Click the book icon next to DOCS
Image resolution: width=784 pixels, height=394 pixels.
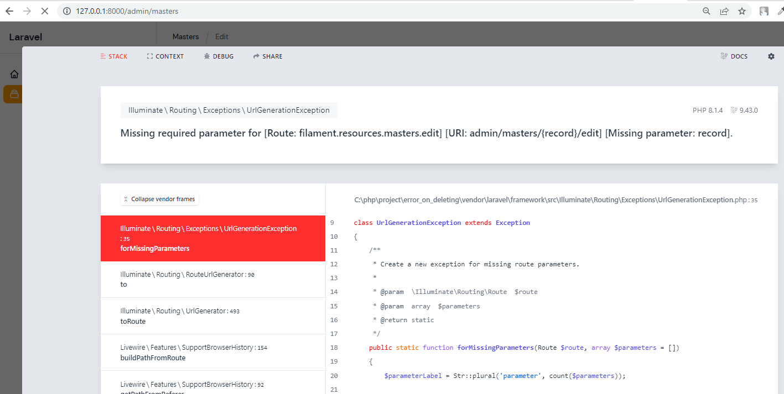[x=724, y=56]
